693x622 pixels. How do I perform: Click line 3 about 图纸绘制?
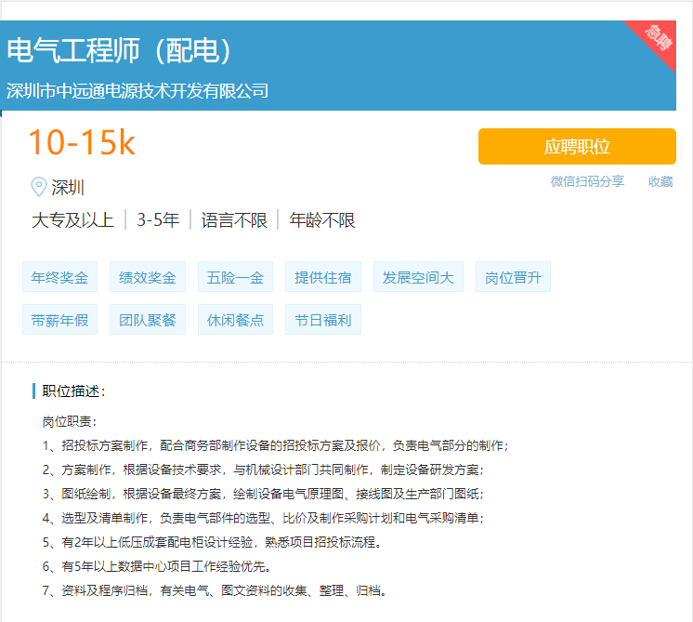pyautogui.click(x=264, y=494)
